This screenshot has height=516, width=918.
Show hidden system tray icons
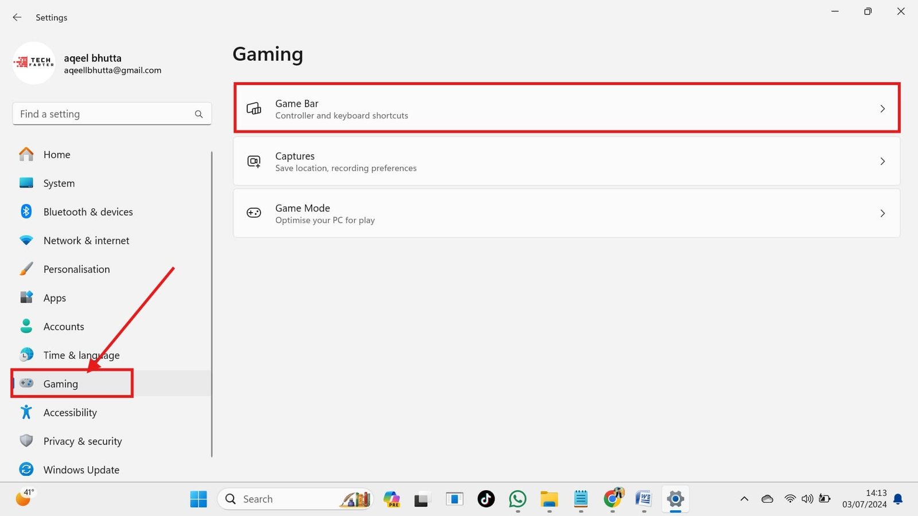pyautogui.click(x=744, y=499)
